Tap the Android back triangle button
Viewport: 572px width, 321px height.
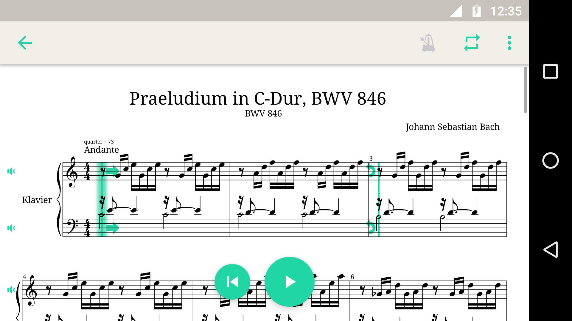point(551,249)
